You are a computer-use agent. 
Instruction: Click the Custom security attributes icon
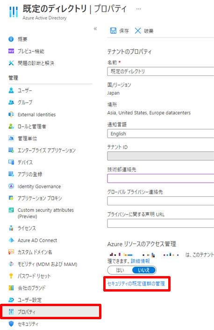[x=11, y=210]
